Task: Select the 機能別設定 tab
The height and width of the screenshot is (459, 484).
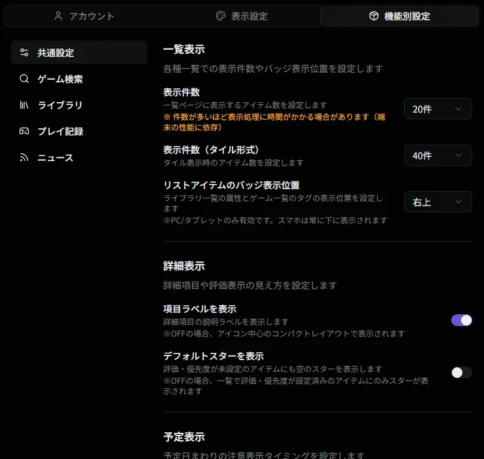Action: coord(399,16)
